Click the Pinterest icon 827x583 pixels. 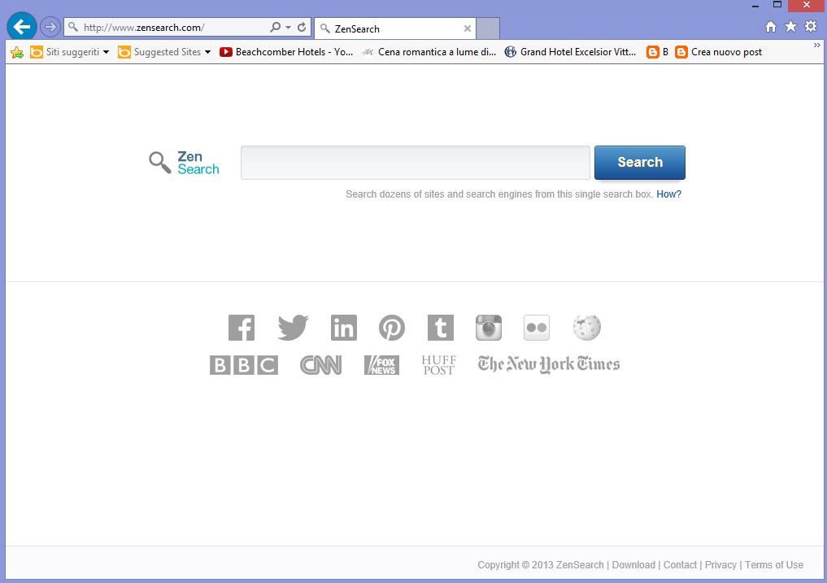pyautogui.click(x=392, y=328)
